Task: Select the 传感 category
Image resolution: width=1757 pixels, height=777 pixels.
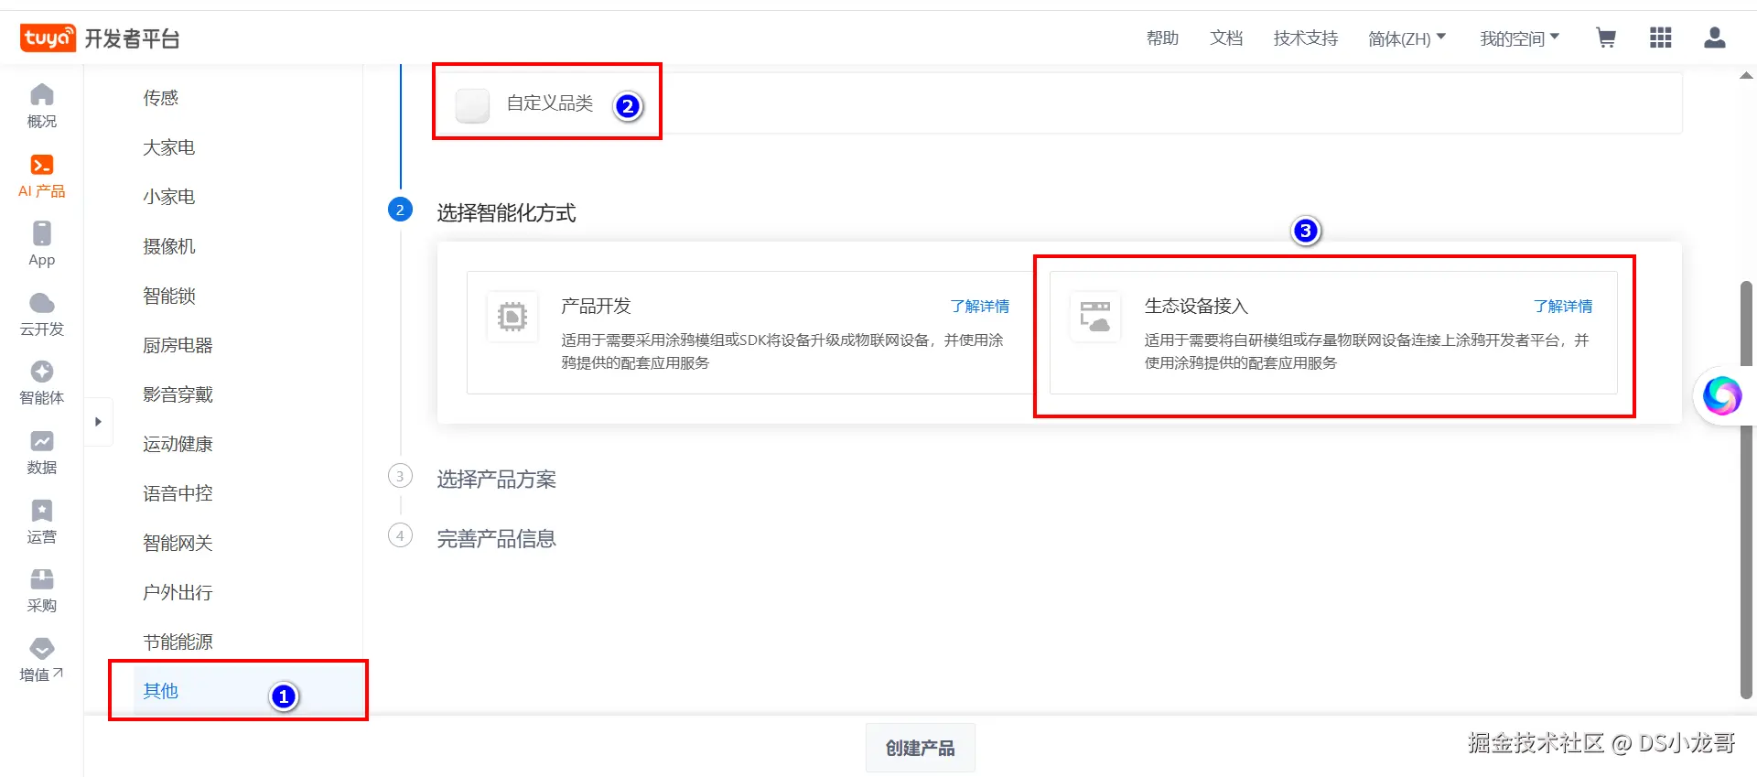Action: click(161, 98)
